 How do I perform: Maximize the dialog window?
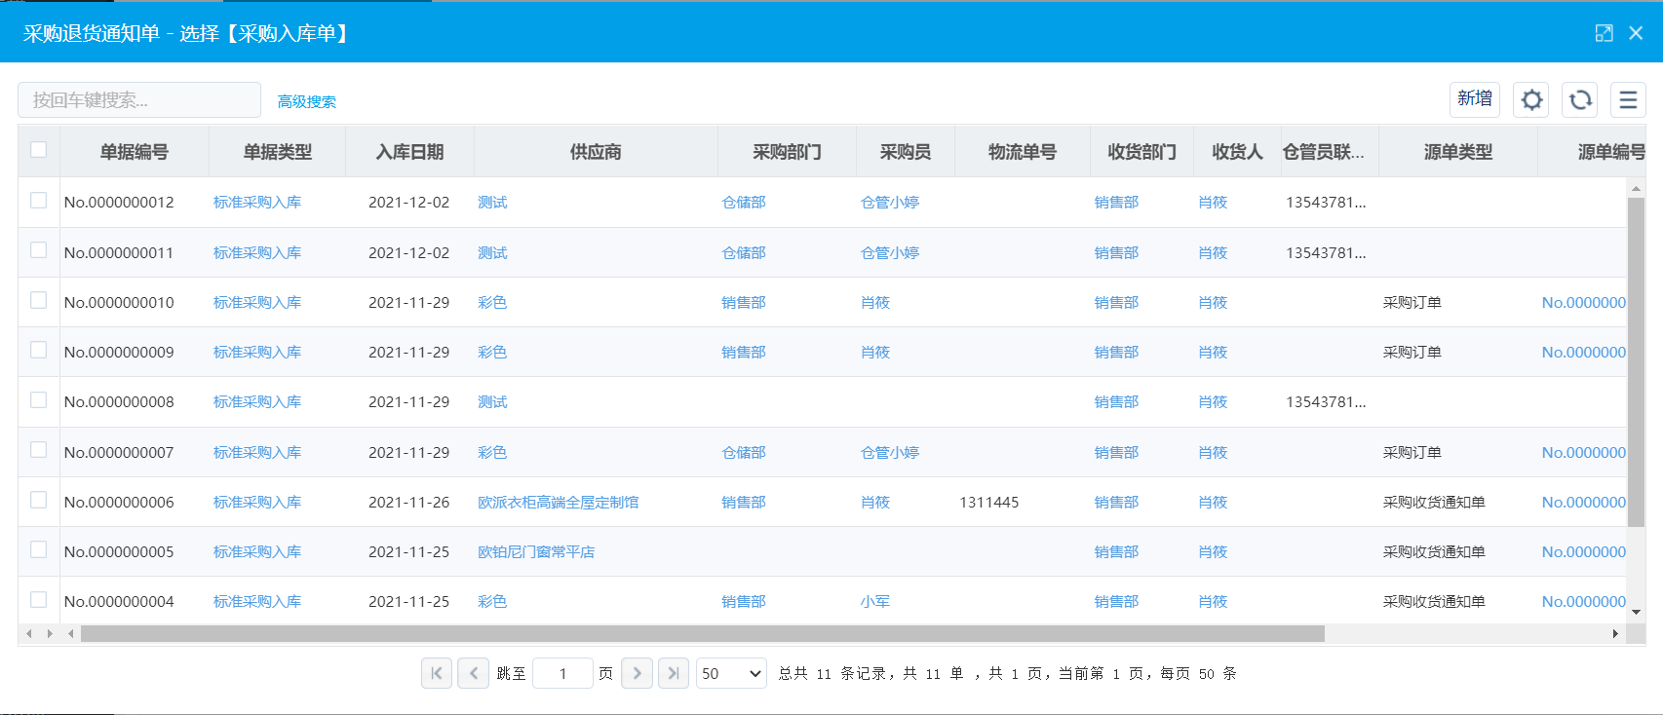(x=1604, y=33)
